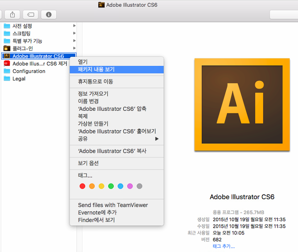The image size is (298, 252).
Task: Apply the red tag color dot
Action: (82, 186)
